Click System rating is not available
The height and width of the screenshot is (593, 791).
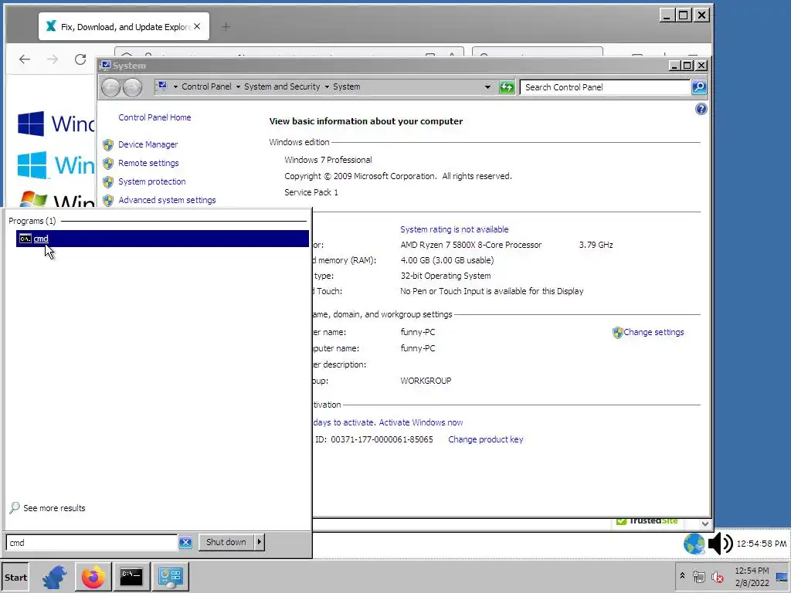click(x=454, y=229)
